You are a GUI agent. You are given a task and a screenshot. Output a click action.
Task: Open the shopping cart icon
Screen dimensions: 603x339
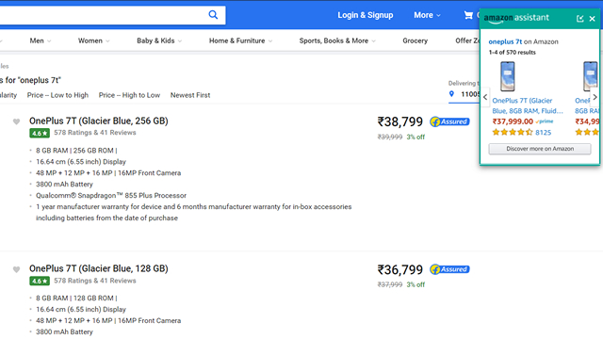click(468, 15)
